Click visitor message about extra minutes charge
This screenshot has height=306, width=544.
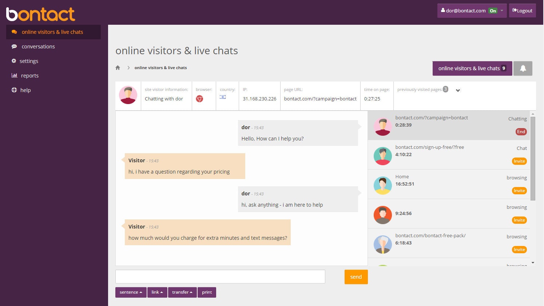(208, 232)
